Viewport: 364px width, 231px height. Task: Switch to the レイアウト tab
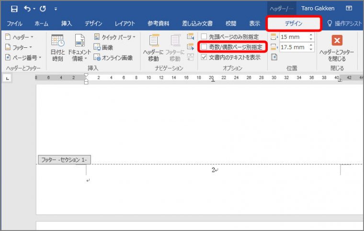[125, 23]
